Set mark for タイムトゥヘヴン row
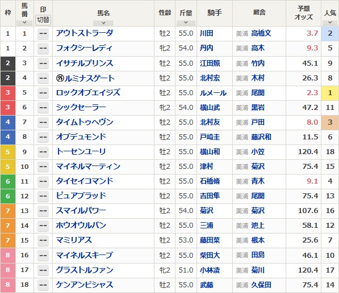339x293 pixels. (43, 122)
